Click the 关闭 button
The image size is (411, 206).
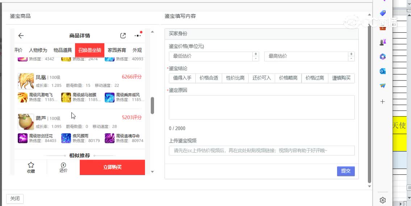[x=14, y=199]
